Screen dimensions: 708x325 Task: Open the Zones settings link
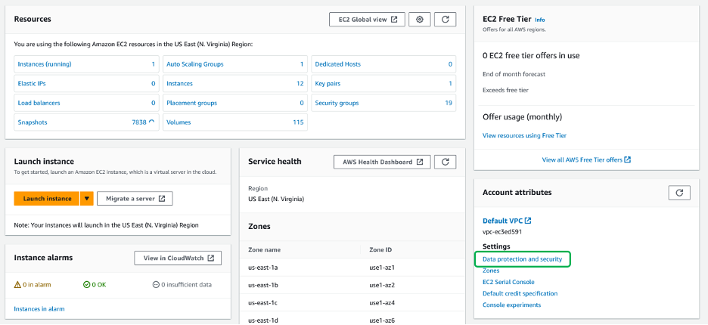coord(491,271)
